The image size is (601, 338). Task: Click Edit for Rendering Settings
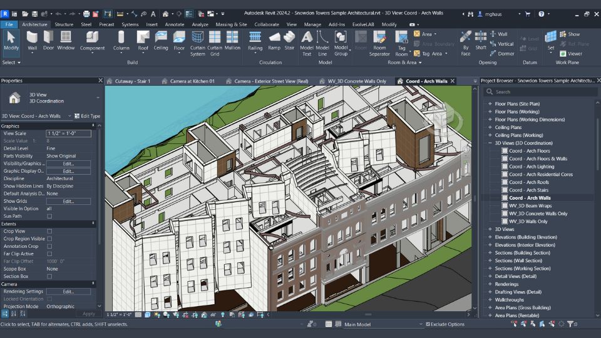pyautogui.click(x=68, y=292)
